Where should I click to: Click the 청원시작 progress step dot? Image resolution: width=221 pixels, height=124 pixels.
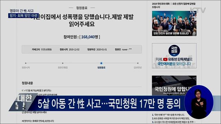(26, 63)
